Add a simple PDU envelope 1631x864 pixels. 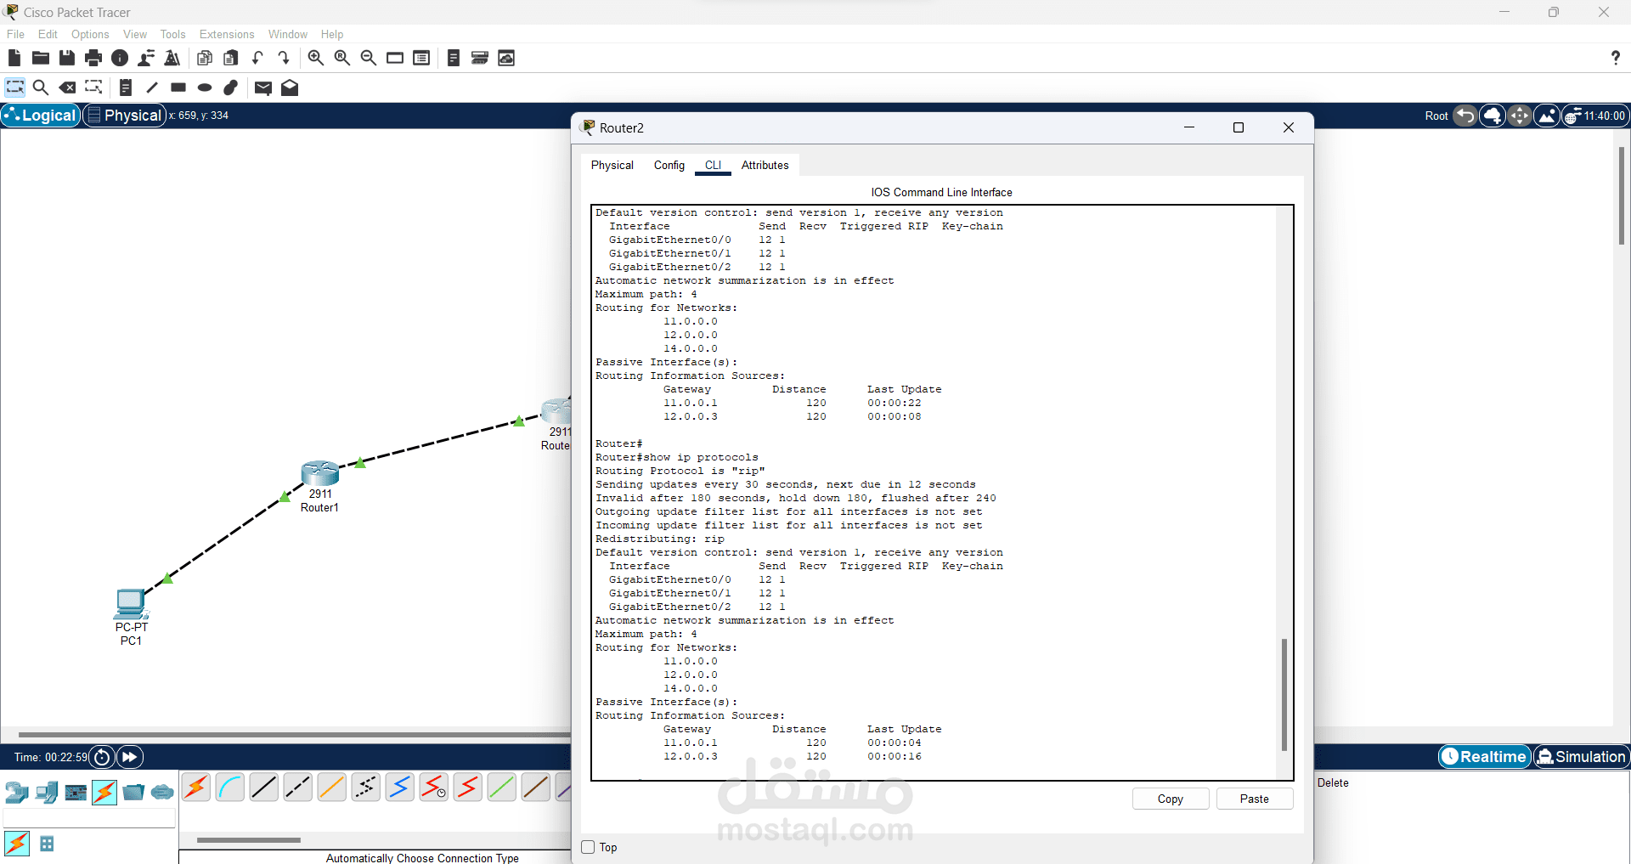tap(263, 88)
